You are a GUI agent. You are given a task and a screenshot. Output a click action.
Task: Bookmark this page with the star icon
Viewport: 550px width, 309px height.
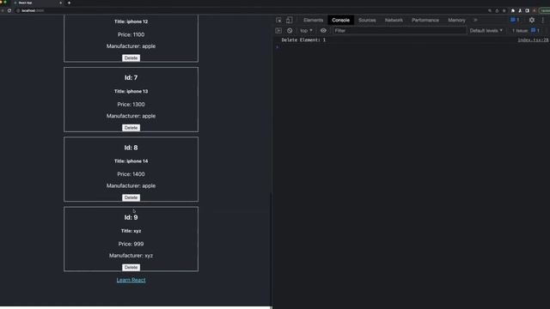504,11
